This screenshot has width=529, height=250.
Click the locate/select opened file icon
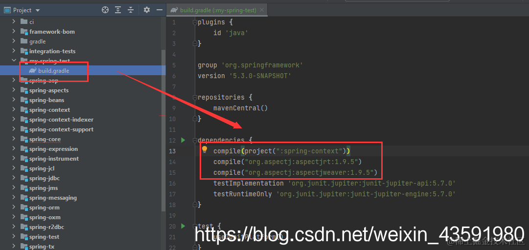(105, 10)
